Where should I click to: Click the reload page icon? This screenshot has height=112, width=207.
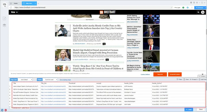[11, 8]
